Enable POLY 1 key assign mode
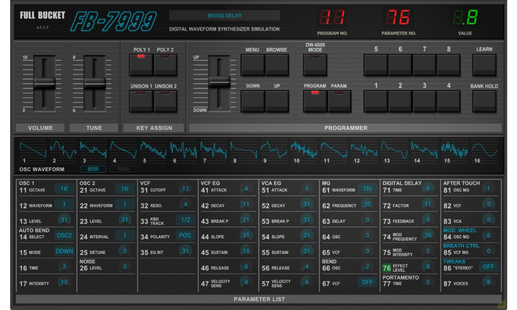Viewport: 517px width, 310px height. (x=141, y=65)
